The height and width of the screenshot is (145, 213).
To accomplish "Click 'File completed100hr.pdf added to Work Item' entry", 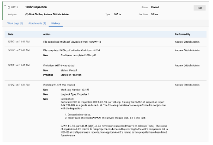I will pos(71,51).
